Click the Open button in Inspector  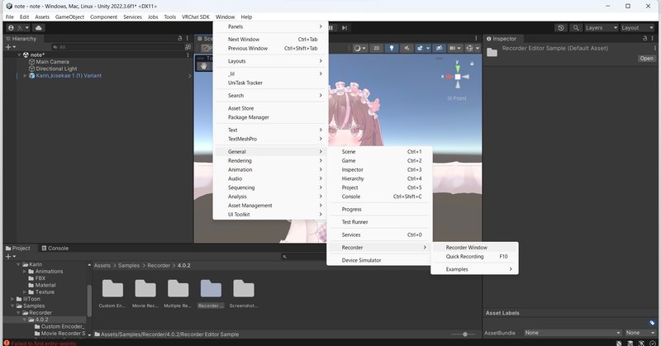646,59
